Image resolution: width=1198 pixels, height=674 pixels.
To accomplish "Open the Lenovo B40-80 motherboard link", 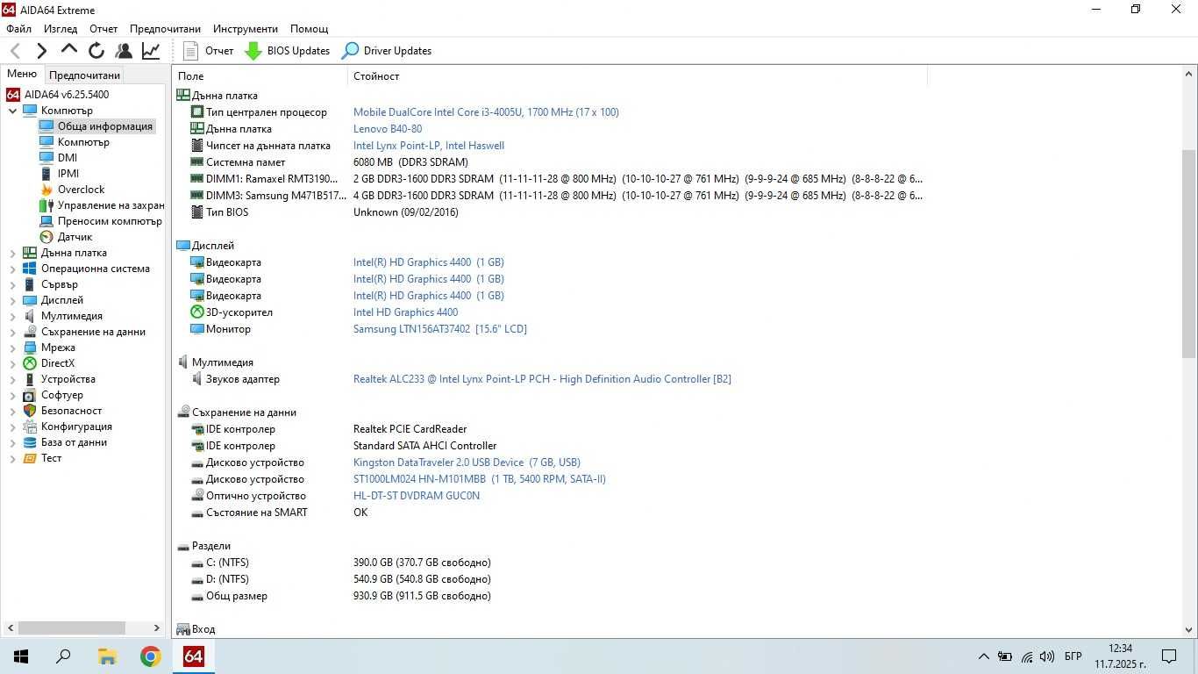I will click(388, 129).
